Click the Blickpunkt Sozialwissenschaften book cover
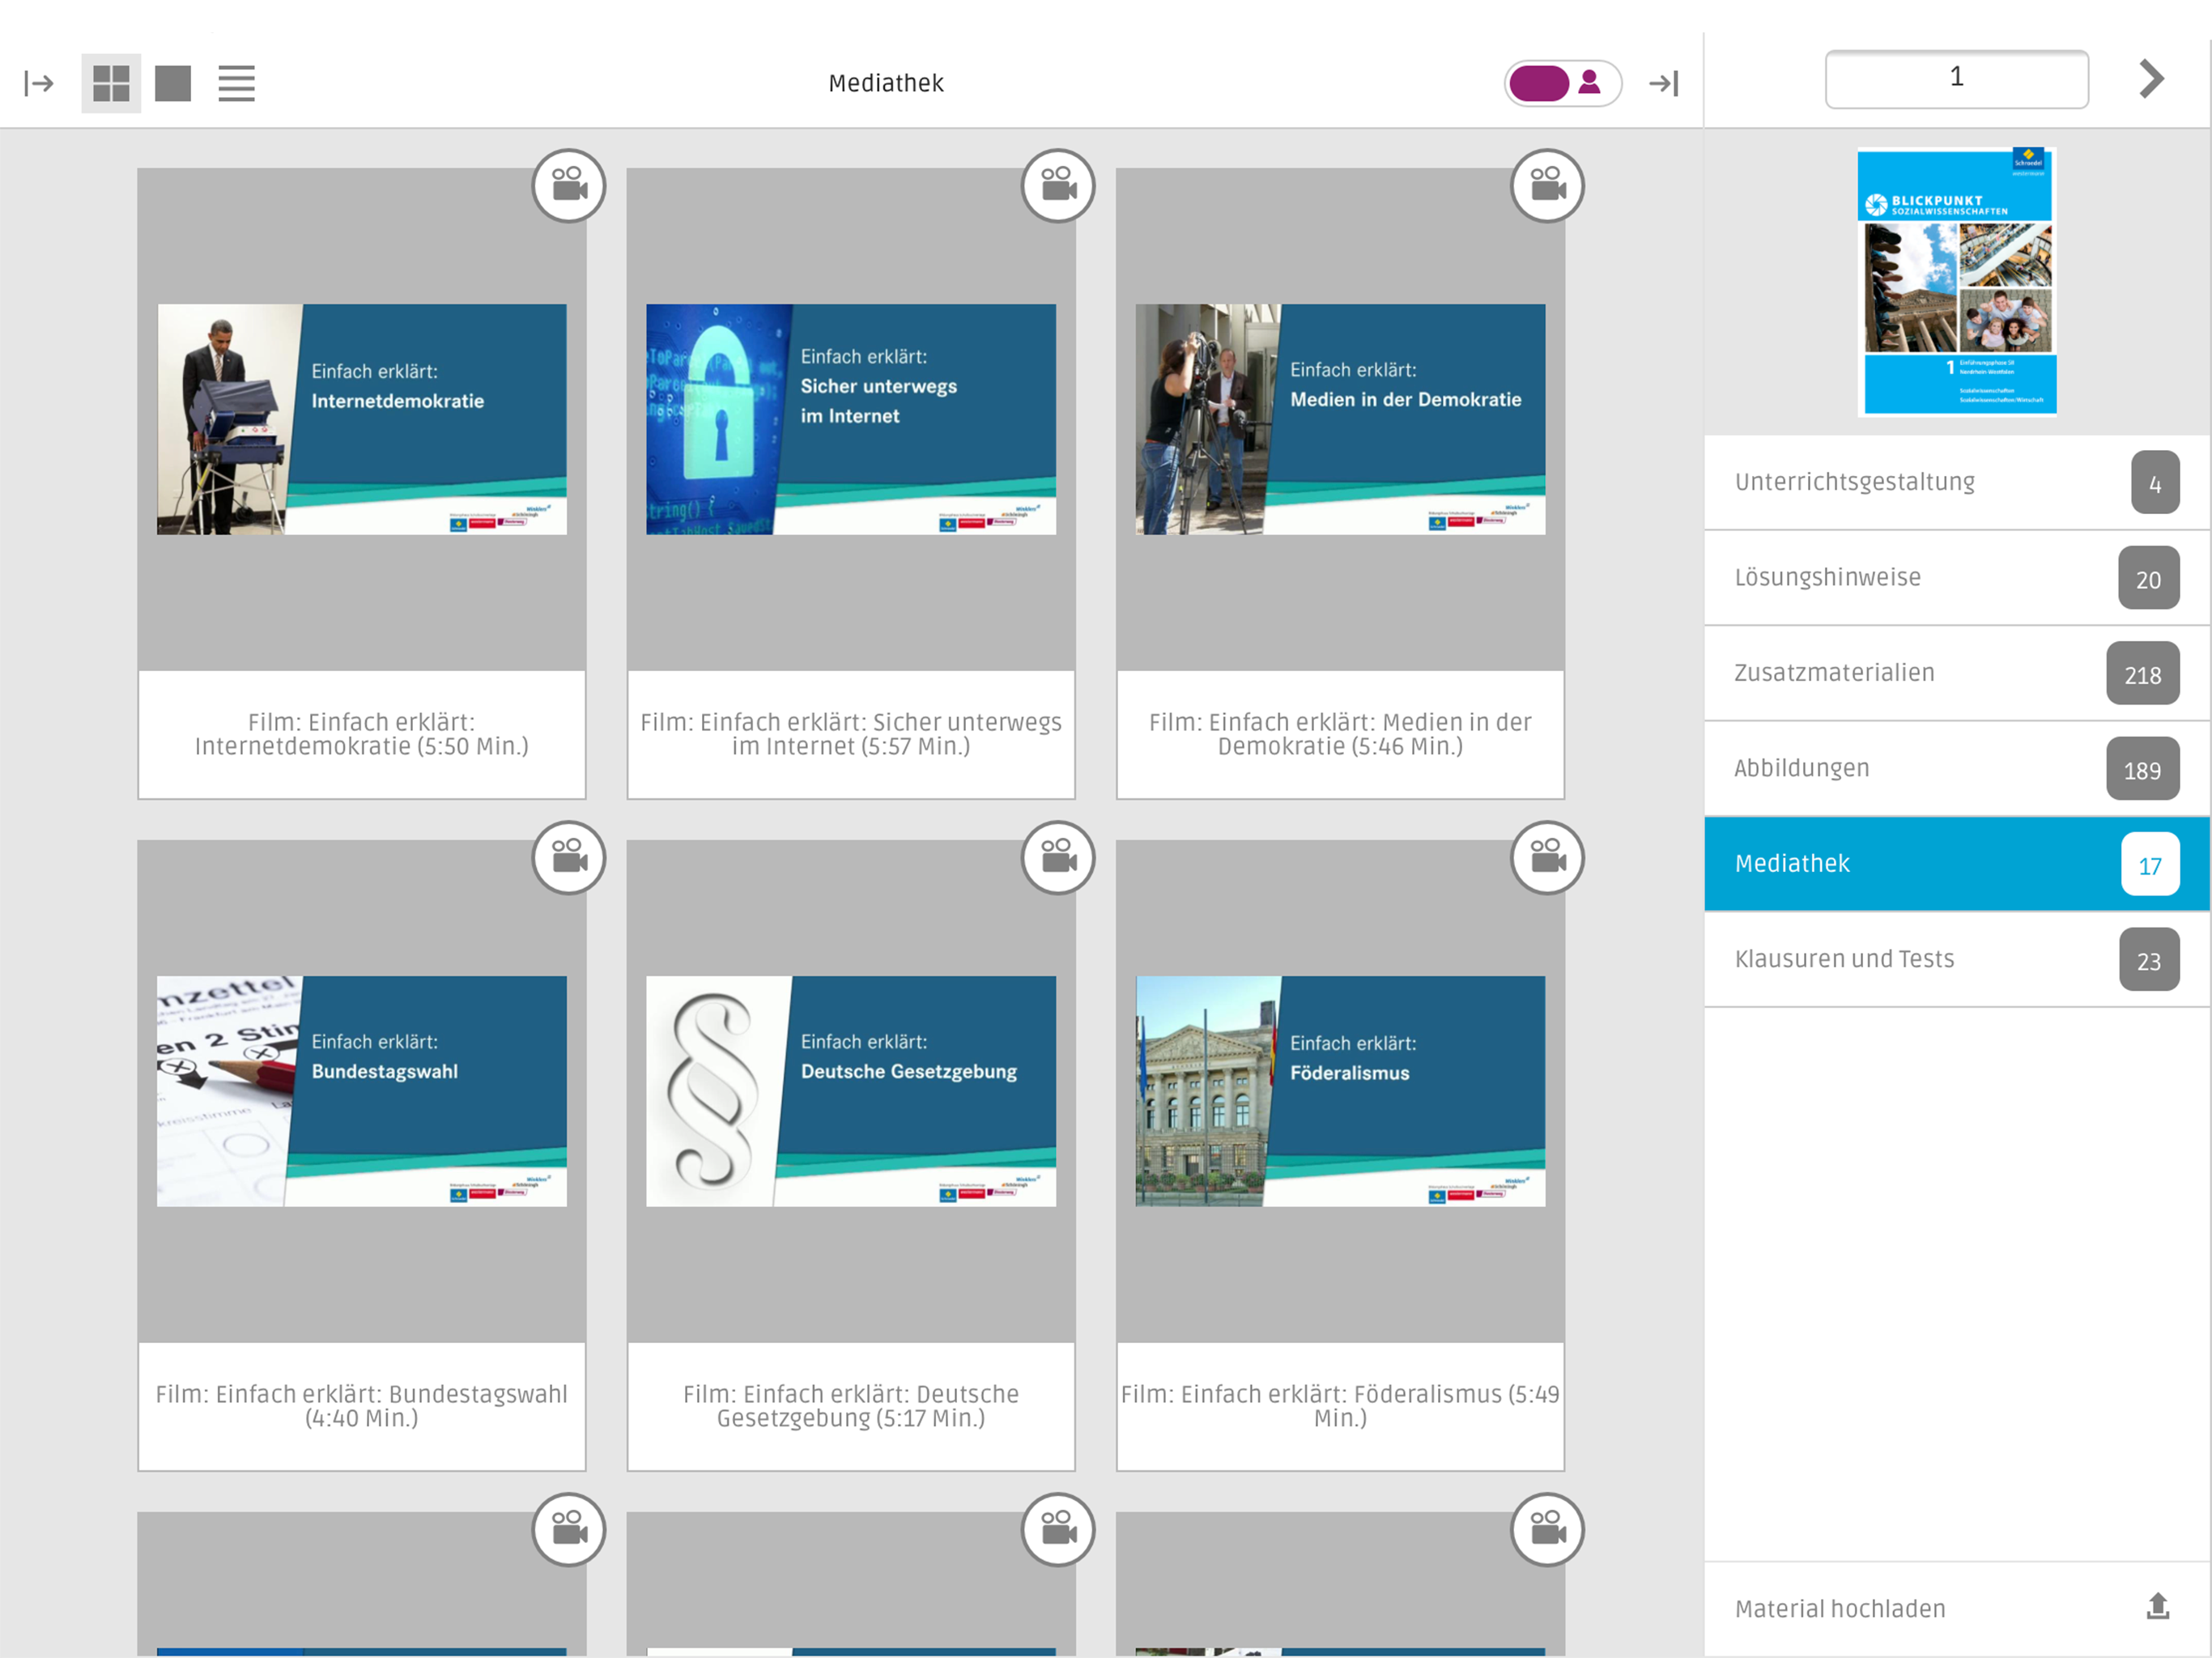2212x1658 pixels. (x=1956, y=282)
